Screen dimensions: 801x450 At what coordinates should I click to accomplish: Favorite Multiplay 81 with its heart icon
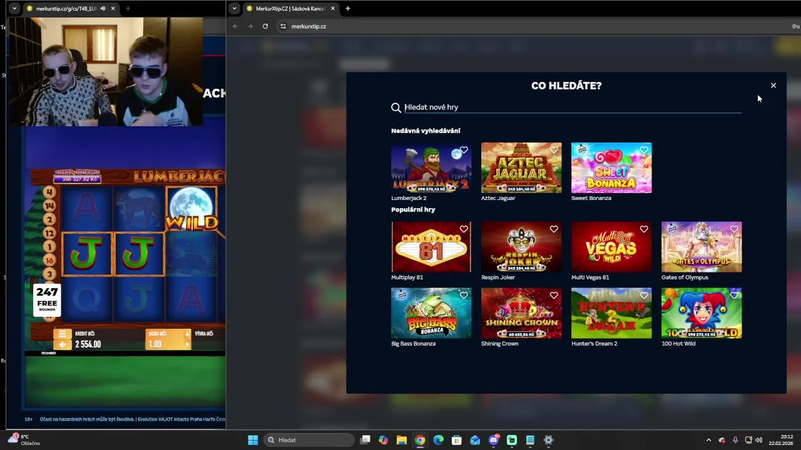click(x=464, y=229)
